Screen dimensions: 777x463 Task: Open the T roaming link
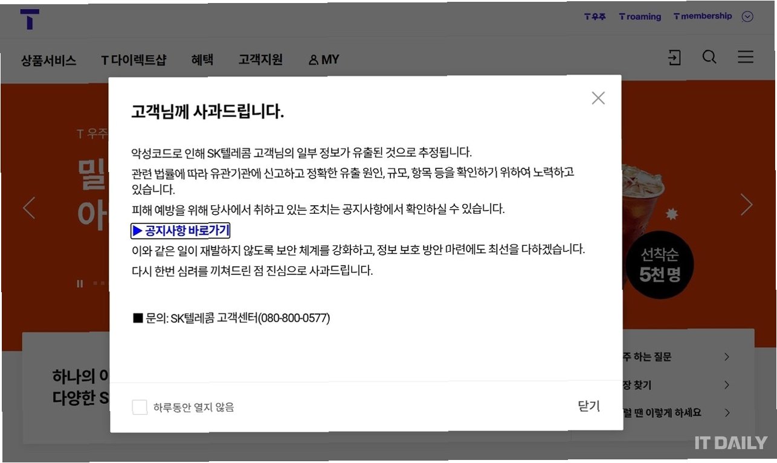[640, 17]
